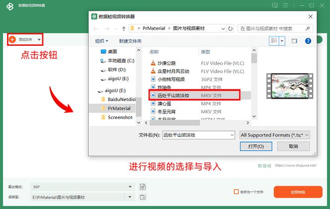Screen dimensions: 330x209
Task: Click the file icon of 溏心蛋
Action: [153, 104]
